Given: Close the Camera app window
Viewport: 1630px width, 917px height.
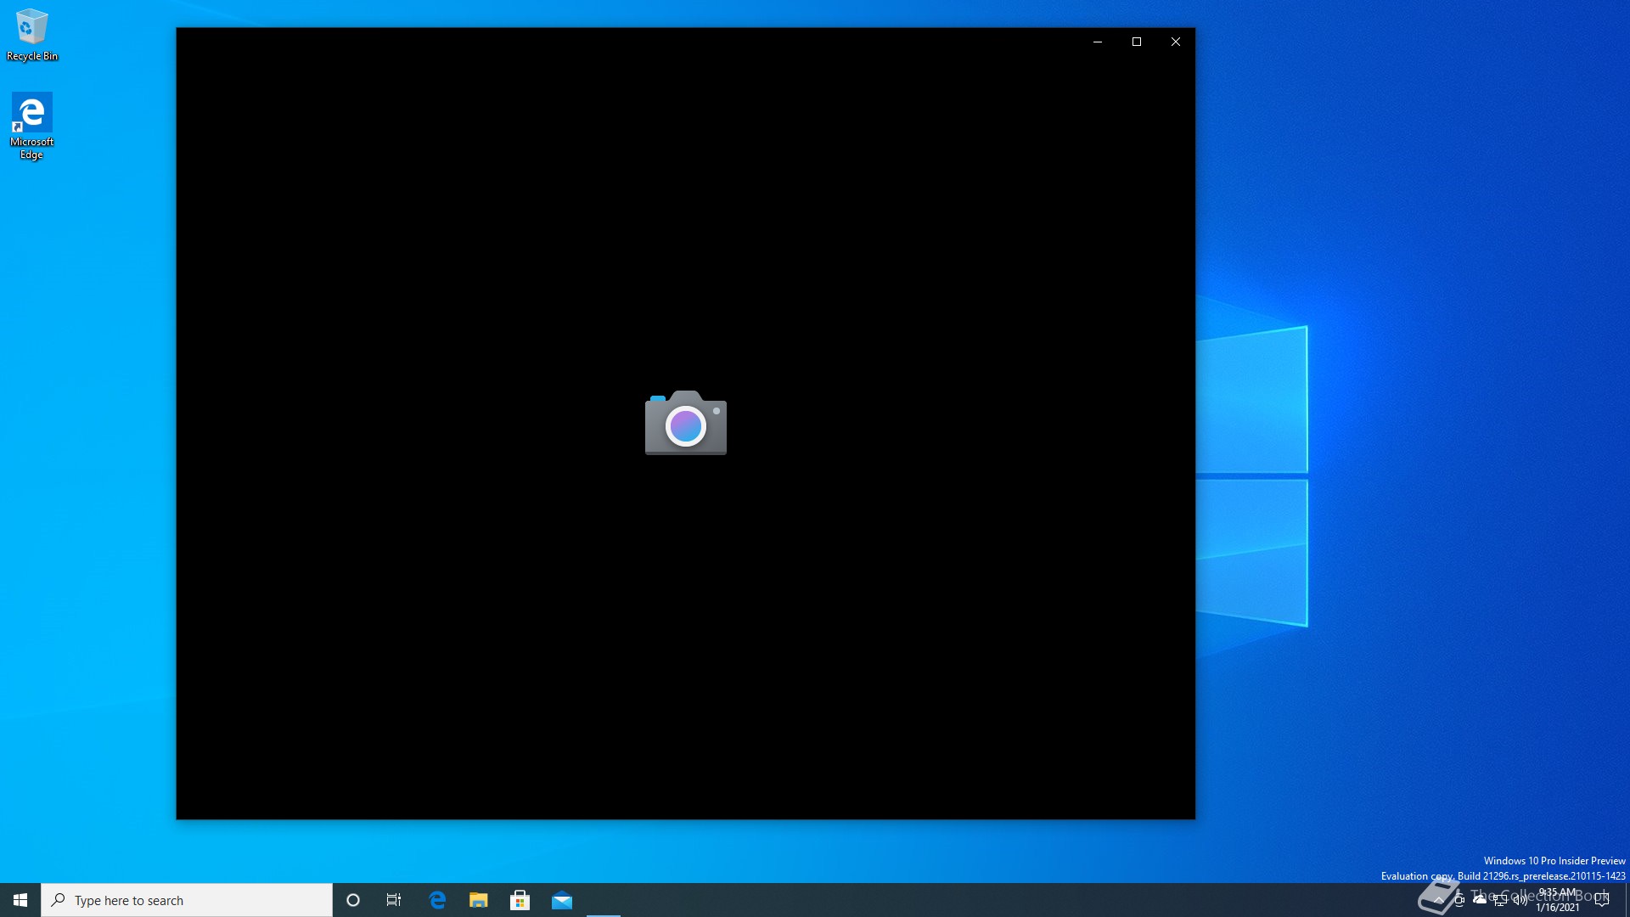Looking at the screenshot, I should pos(1176,42).
